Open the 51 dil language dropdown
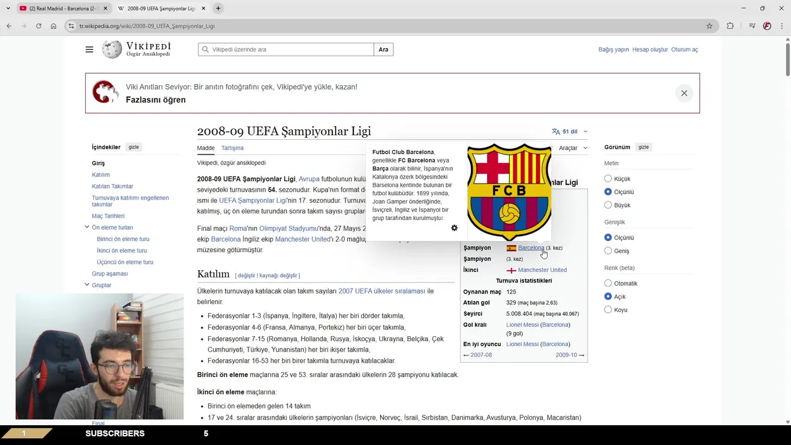791x445 pixels. (x=570, y=132)
